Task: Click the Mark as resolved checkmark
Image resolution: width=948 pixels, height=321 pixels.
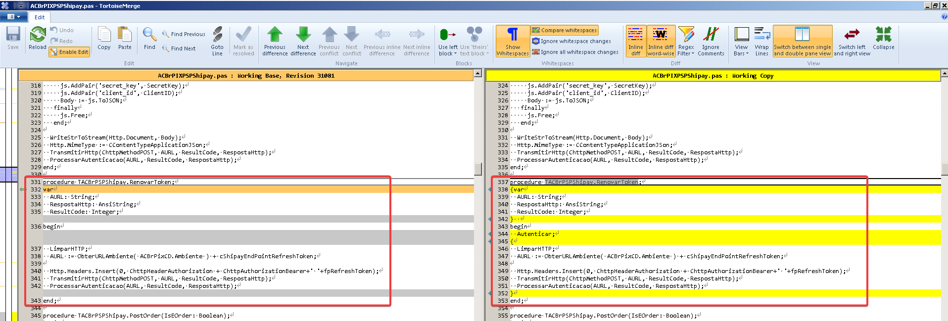Action: 243,41
